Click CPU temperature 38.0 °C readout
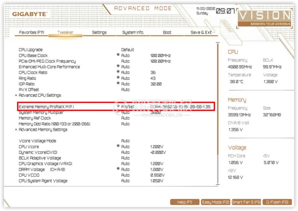Screen dimensions: 298x211 pyautogui.click(x=236, y=82)
